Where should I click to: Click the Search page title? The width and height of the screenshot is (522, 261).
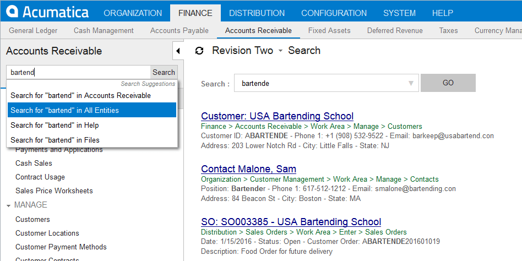pos(304,51)
